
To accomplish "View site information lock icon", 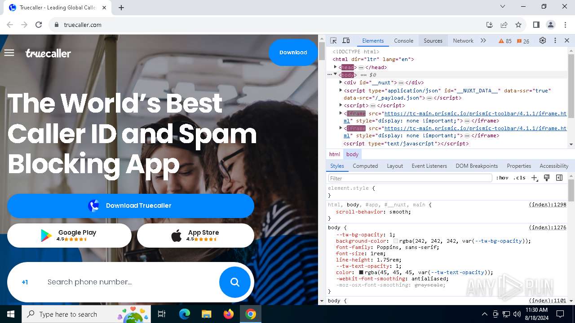I will click(57, 25).
